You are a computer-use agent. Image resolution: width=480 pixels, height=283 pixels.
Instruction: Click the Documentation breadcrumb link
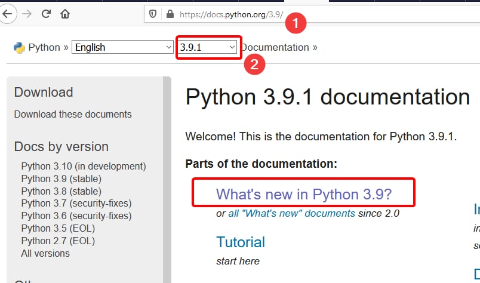pos(275,48)
